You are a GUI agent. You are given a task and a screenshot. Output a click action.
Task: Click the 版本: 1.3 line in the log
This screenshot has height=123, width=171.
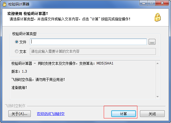click(19, 71)
